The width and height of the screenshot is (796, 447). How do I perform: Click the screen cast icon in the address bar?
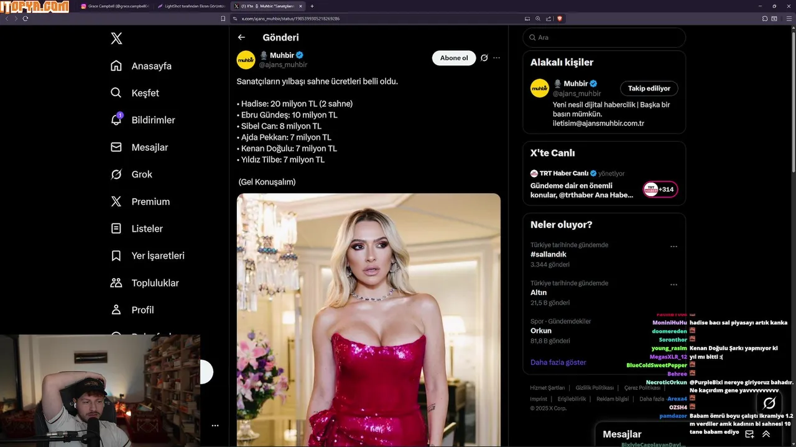pos(527,19)
